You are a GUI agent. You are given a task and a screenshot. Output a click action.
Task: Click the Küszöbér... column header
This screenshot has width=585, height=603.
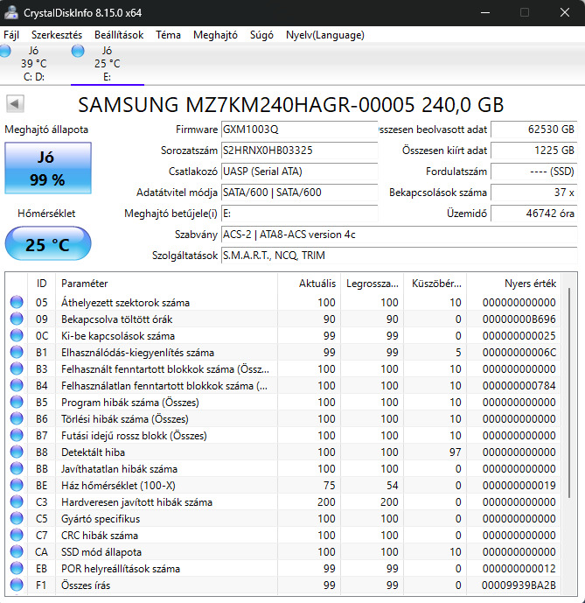tap(435, 284)
